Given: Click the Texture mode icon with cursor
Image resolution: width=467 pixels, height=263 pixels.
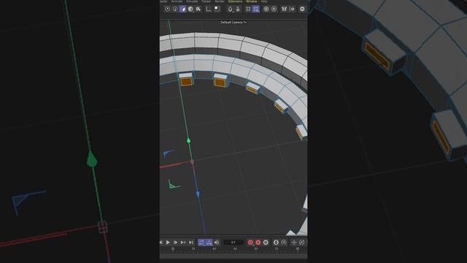Looking at the screenshot, I should pos(198,9).
